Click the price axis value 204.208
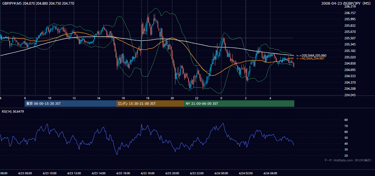Viewport: 375px width, 176px height. [350, 89]
